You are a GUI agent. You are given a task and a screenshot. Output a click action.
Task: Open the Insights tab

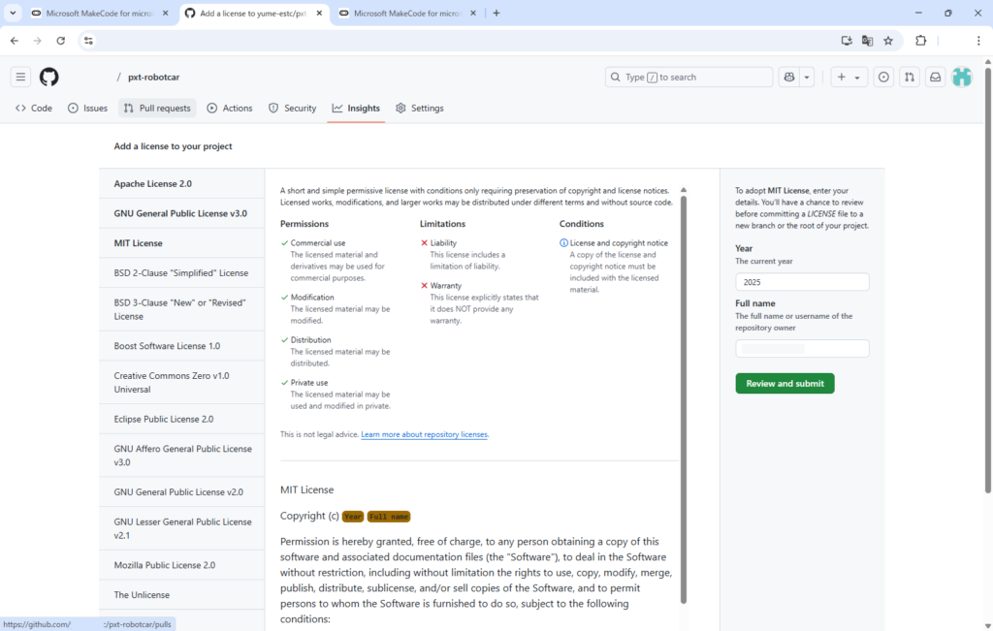pyautogui.click(x=356, y=109)
